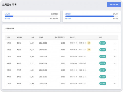Image resolution: width=123 pixels, height=92 pixels.
Task: Click the 종료 badge in the 2회차 row
Action: coord(89,50)
